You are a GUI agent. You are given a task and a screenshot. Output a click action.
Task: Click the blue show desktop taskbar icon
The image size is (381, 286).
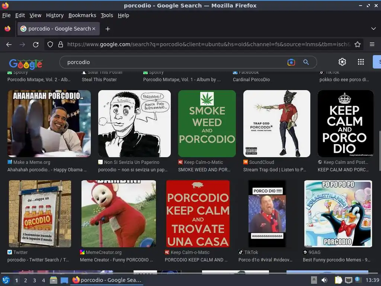[64, 280]
